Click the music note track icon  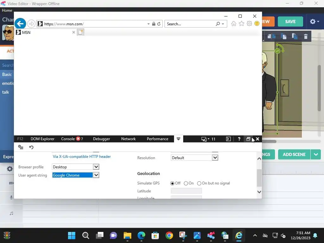tap(11, 213)
